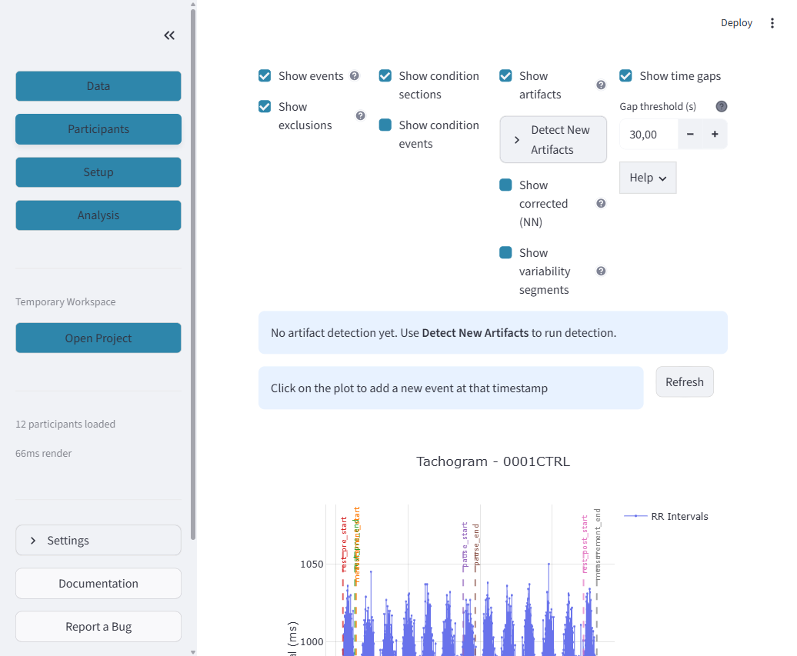Viewport: 797px width, 656px height.
Task: Click the Refresh button
Action: (x=684, y=381)
